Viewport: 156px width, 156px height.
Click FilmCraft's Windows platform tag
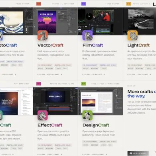(94, 69)
